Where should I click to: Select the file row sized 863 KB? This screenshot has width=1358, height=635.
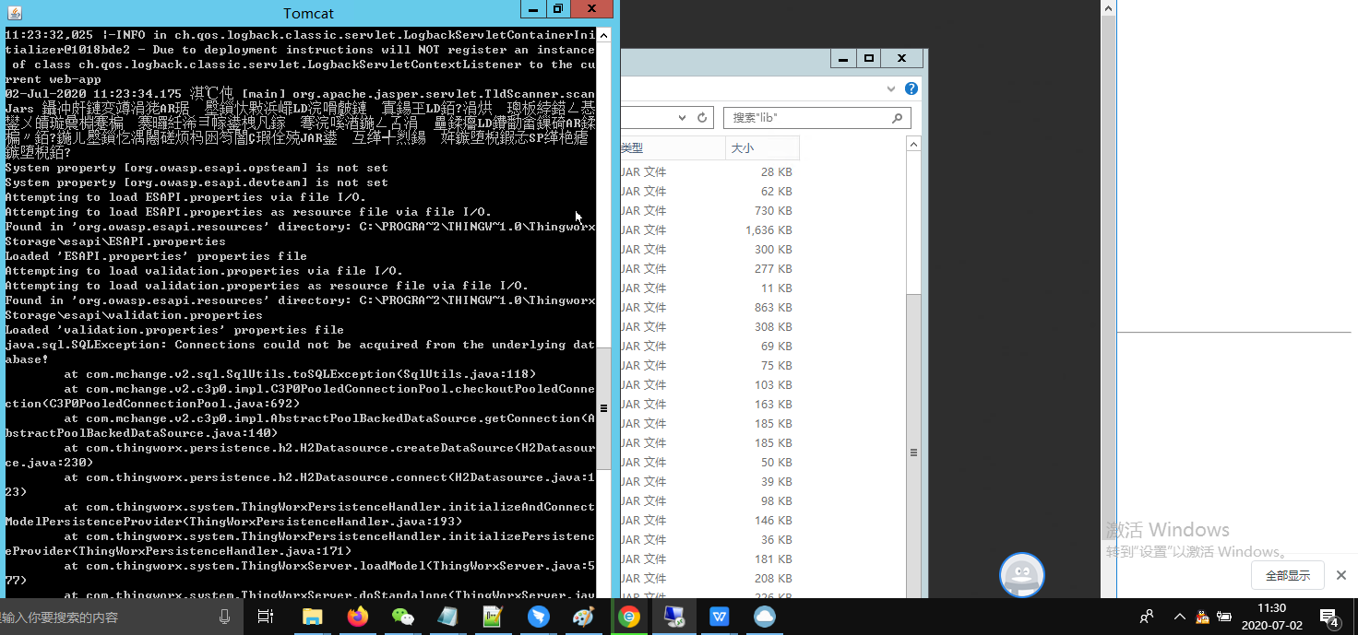[x=709, y=308]
